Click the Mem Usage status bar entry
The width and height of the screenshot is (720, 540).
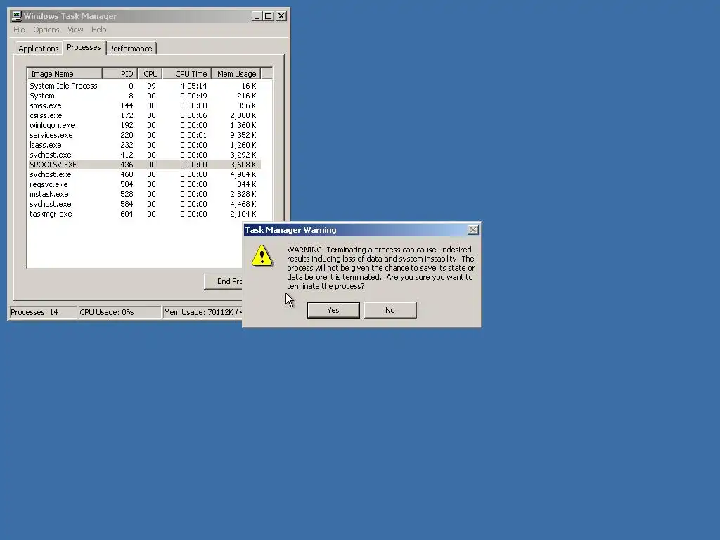[x=202, y=312]
